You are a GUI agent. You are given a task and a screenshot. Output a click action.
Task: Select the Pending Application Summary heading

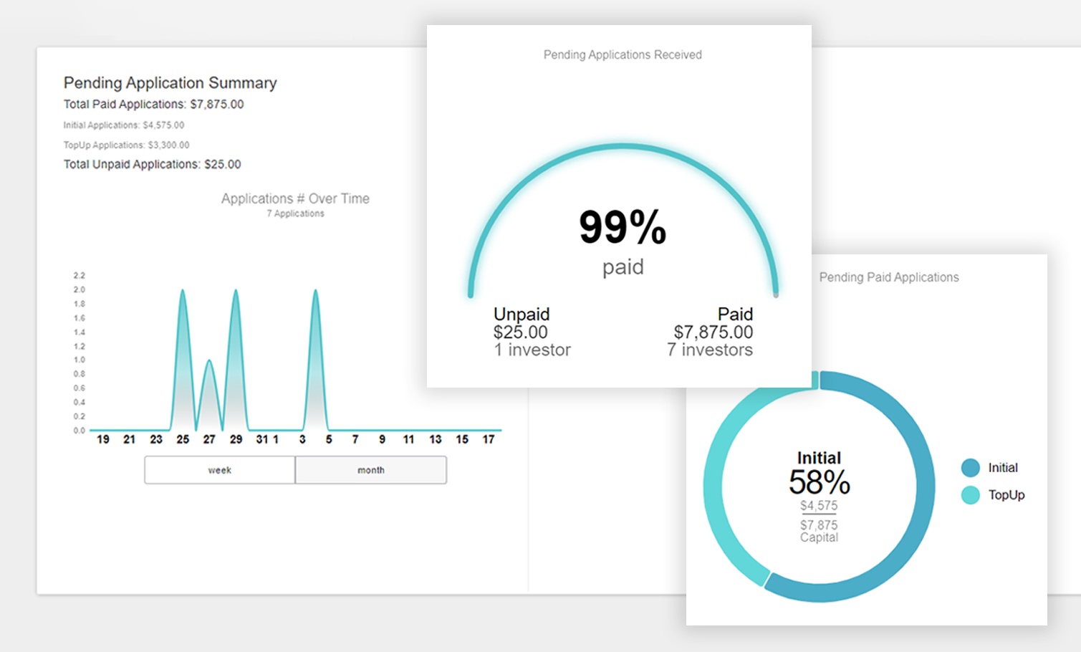(170, 83)
